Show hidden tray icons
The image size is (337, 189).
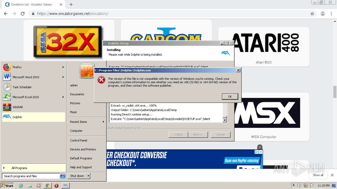294,186
